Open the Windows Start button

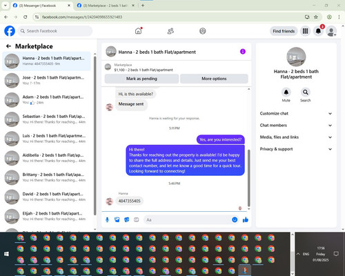pyautogui.click(x=6, y=254)
